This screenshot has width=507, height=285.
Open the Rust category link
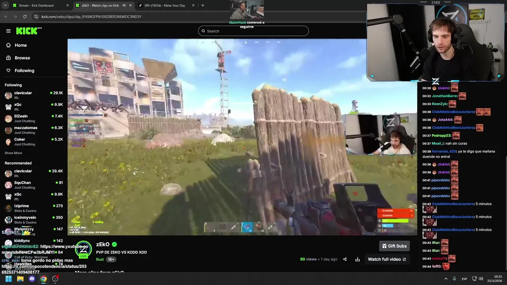click(100, 259)
